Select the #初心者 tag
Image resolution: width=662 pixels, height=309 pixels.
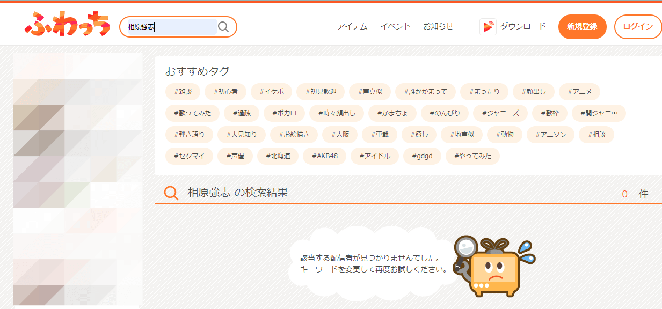coord(225,92)
